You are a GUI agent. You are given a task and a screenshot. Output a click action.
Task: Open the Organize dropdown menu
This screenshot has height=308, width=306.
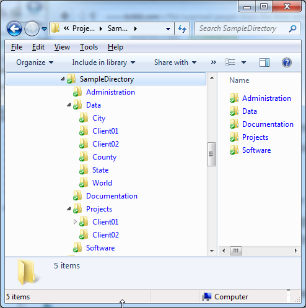[x=35, y=62]
